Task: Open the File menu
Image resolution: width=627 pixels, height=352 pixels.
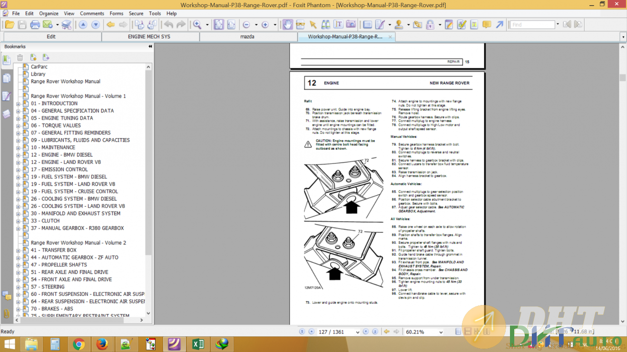Action: (x=16, y=13)
